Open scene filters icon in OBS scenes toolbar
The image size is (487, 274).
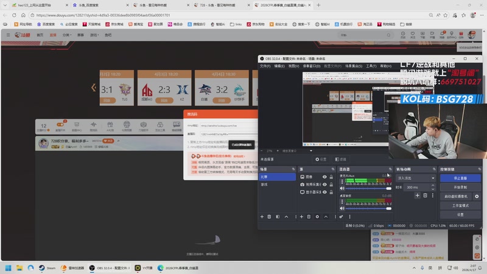[278, 217]
